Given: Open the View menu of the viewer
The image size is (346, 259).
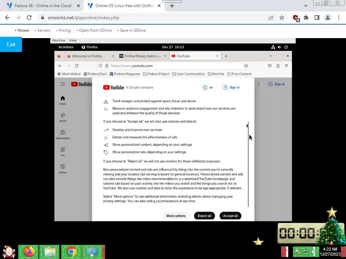Looking at the screenshot, I should tap(73, 40).
